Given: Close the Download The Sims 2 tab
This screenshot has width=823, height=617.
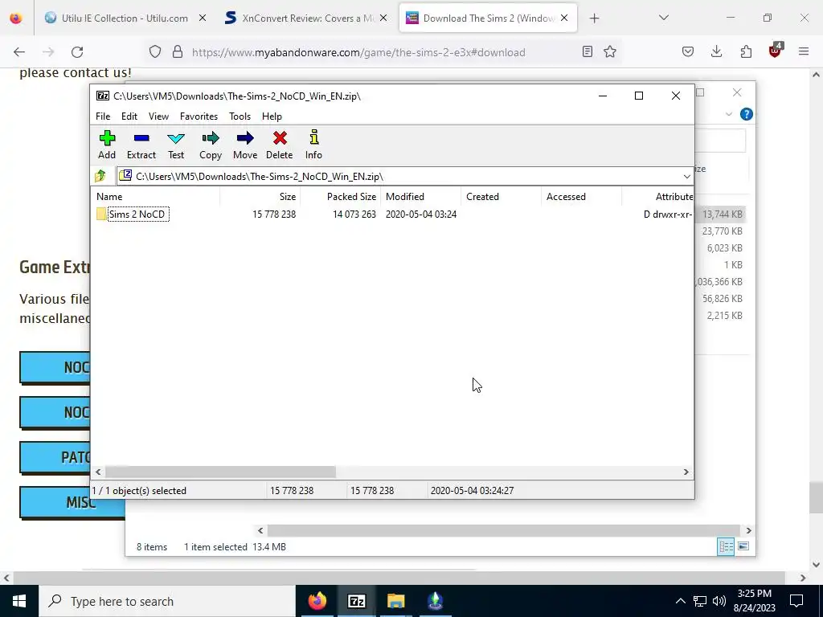Looking at the screenshot, I should (564, 18).
